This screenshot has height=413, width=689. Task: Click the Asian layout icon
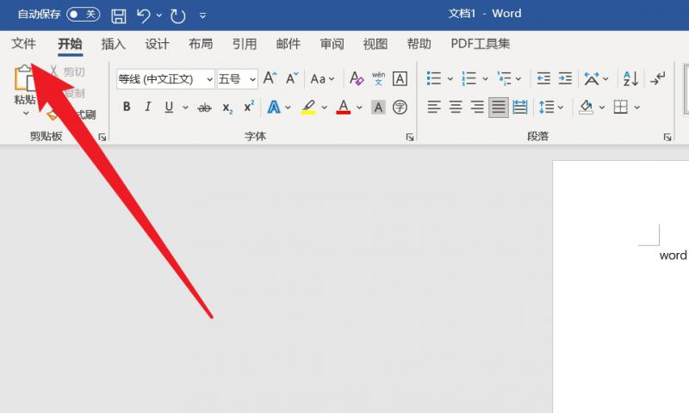[592, 79]
